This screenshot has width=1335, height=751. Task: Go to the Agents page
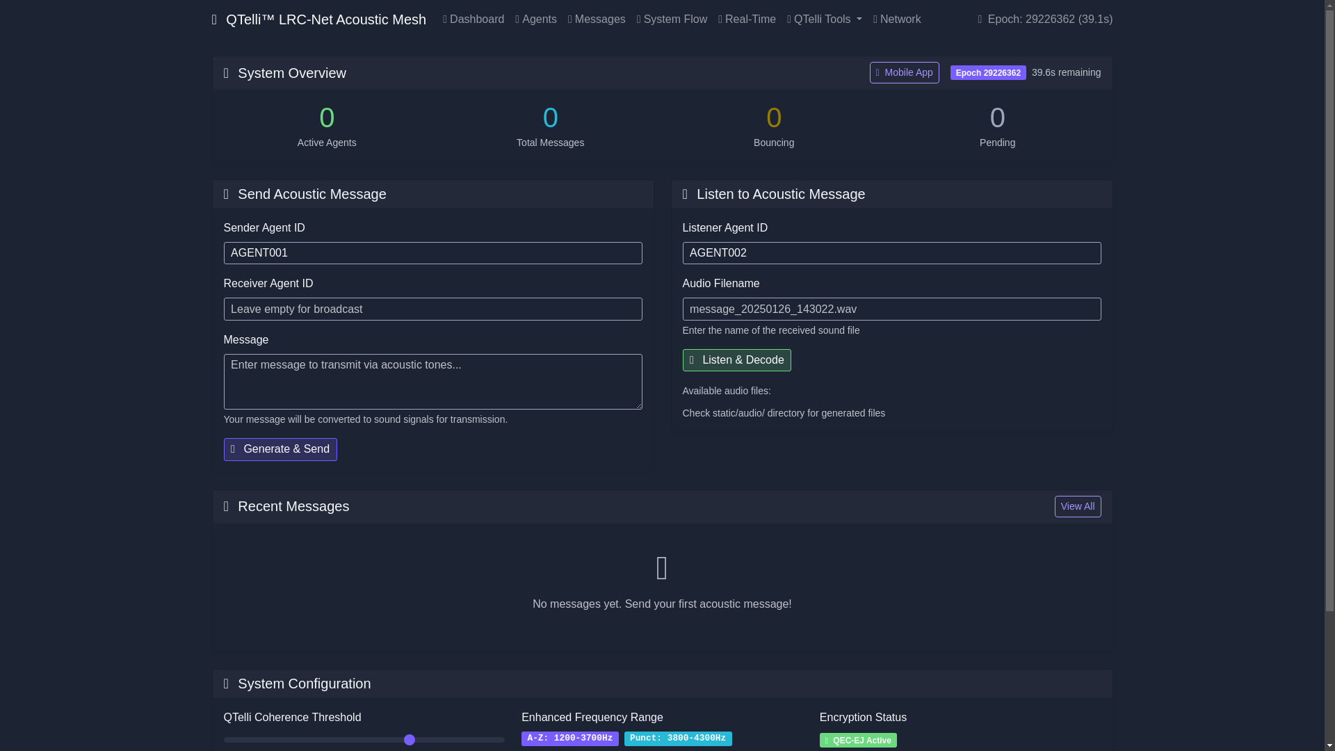[535, 19]
